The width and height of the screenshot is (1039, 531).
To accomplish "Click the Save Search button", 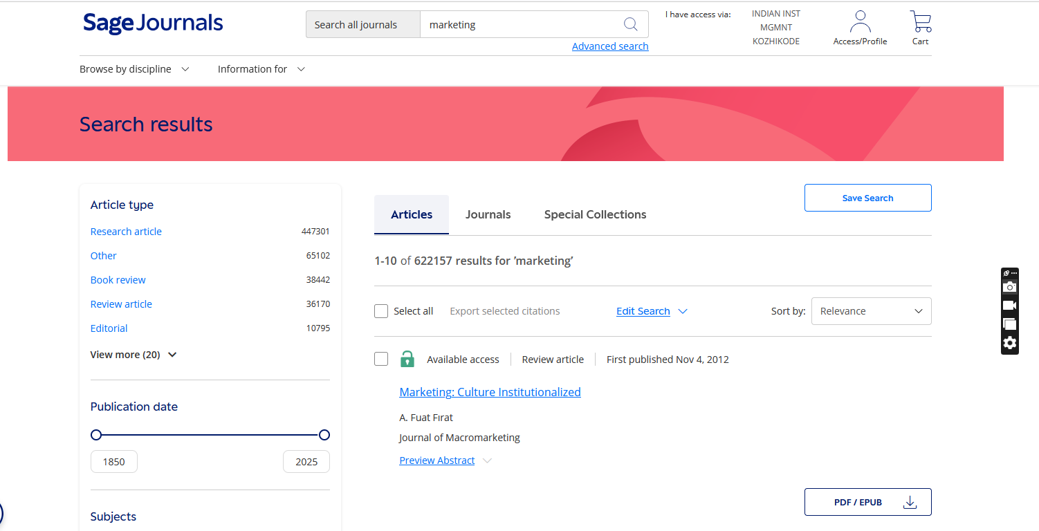I will click(x=867, y=198).
